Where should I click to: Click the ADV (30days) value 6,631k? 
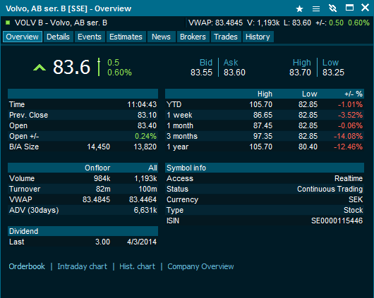click(145, 210)
